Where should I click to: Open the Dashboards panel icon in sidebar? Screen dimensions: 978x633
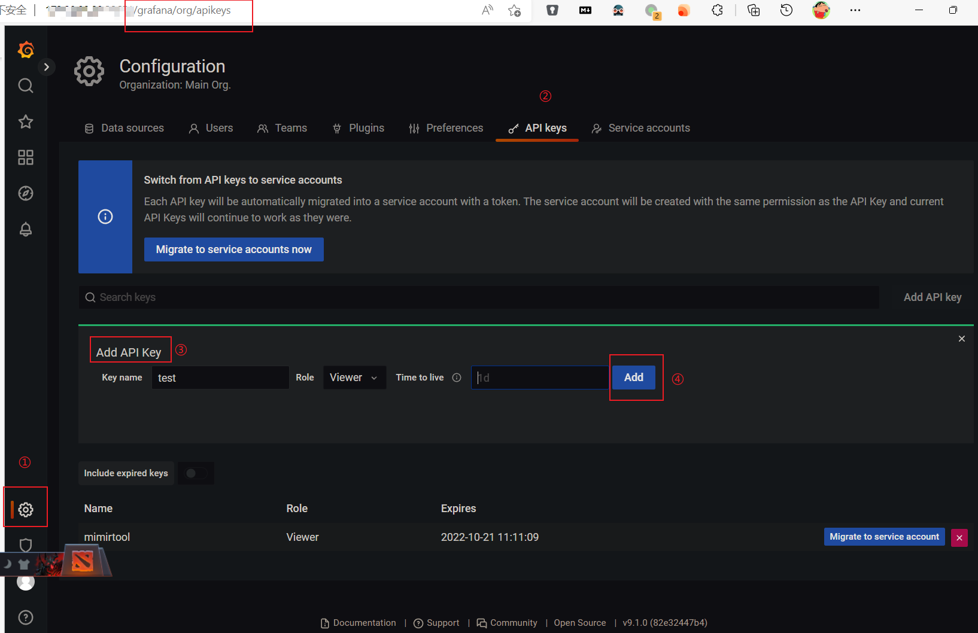click(25, 157)
